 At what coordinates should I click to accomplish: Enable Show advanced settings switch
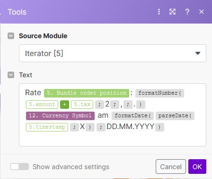[x=19, y=167]
